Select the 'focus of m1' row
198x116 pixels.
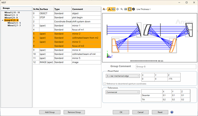67,30
